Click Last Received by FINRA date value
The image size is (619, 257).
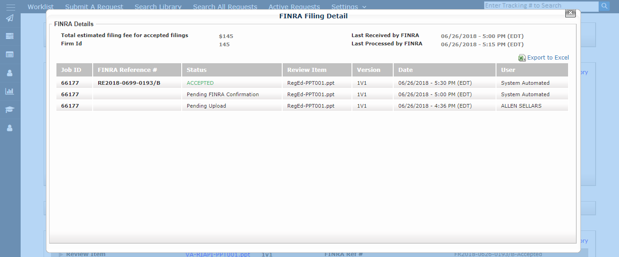pyautogui.click(x=482, y=36)
